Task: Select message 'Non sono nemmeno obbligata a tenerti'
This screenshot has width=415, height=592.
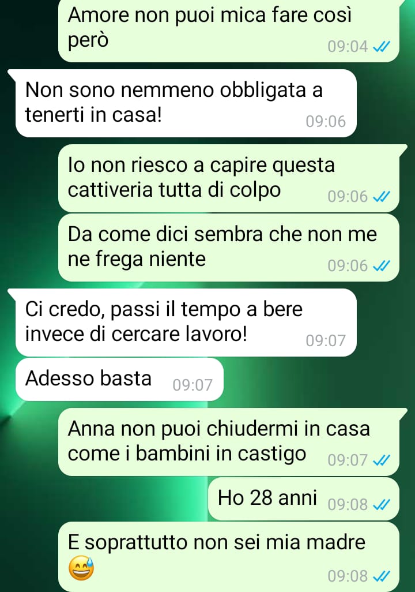Action: tap(186, 103)
